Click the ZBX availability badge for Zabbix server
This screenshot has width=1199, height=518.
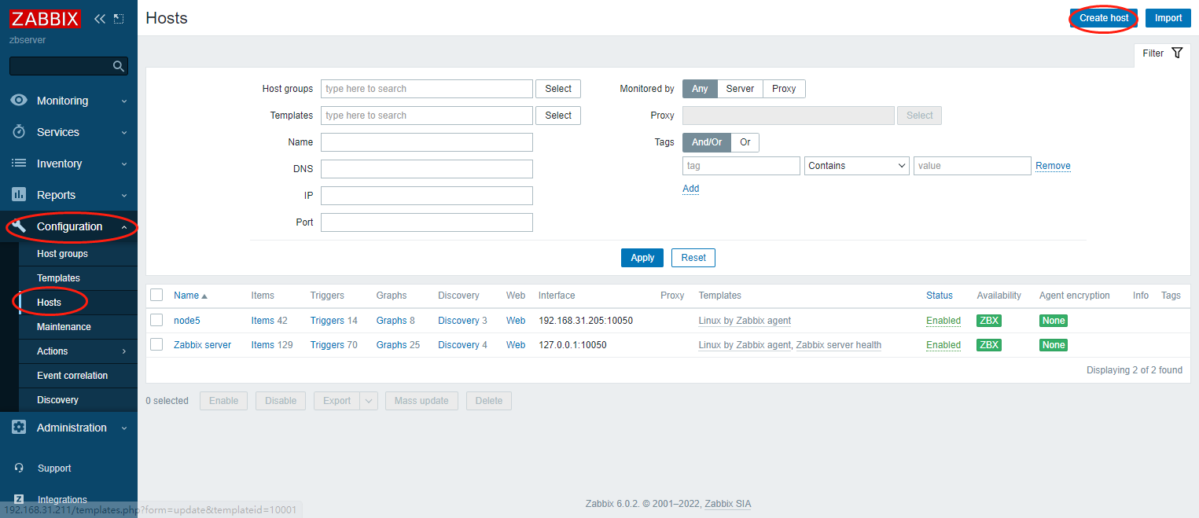pos(989,345)
